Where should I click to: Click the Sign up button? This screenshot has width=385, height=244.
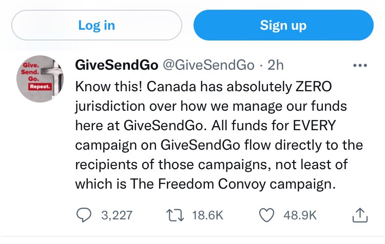[283, 25]
